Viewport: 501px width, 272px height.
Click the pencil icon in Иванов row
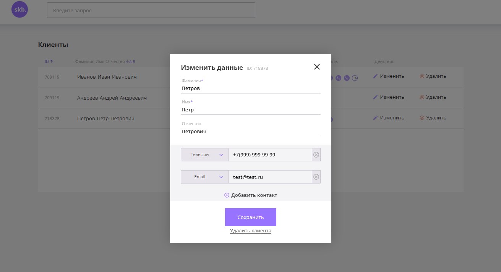pyautogui.click(x=375, y=76)
